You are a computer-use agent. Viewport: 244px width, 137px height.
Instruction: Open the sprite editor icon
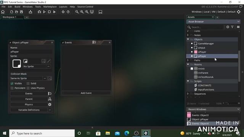[x=44, y=61]
